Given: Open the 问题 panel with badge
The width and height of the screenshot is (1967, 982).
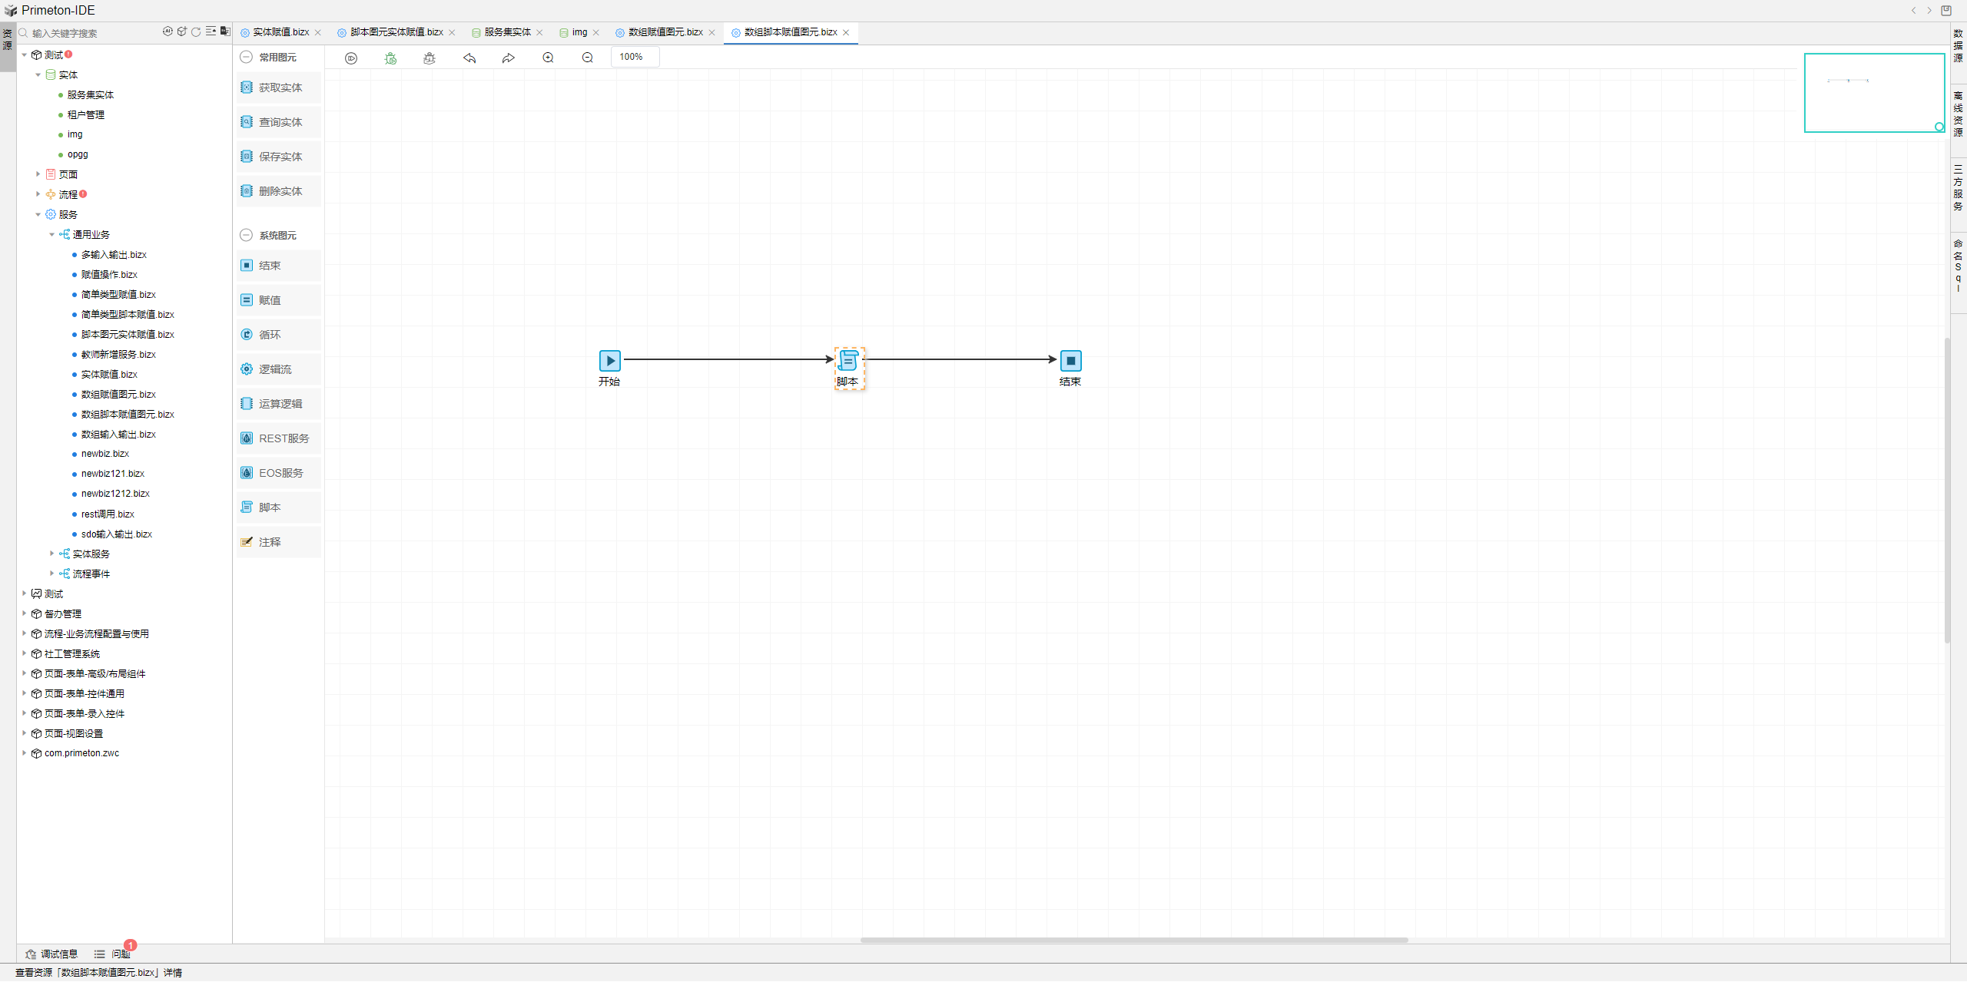Looking at the screenshot, I should (x=120, y=954).
